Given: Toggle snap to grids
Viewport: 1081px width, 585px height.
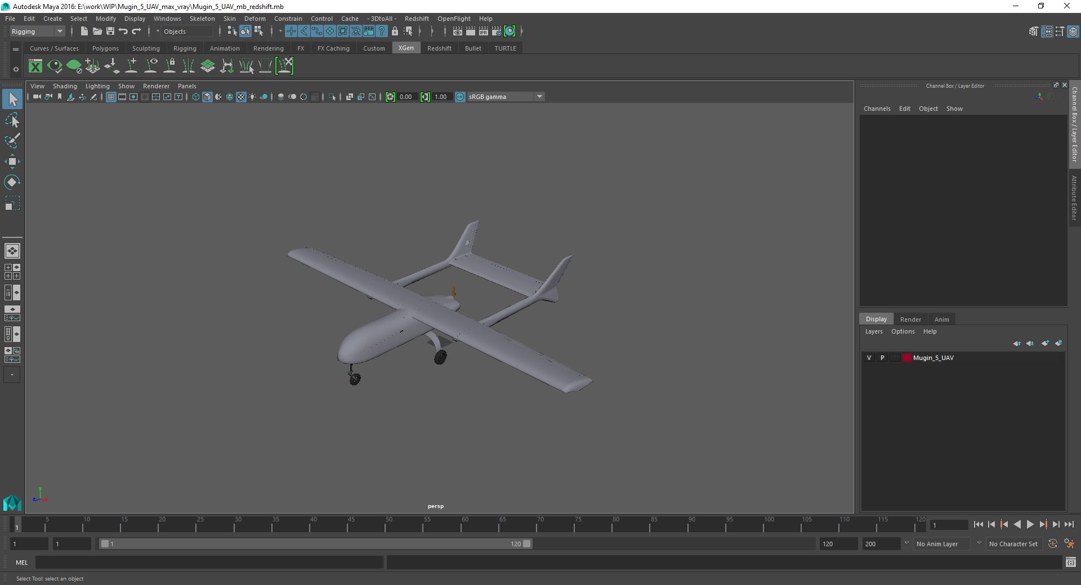Looking at the screenshot, I should coord(291,31).
